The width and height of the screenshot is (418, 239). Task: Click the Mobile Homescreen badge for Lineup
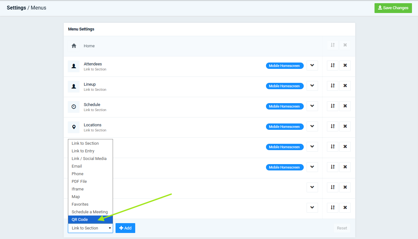(x=285, y=86)
